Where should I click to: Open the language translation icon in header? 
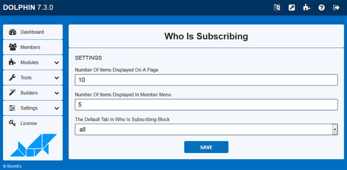pos(277,8)
